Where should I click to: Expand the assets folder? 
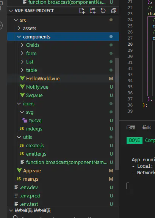(19, 29)
